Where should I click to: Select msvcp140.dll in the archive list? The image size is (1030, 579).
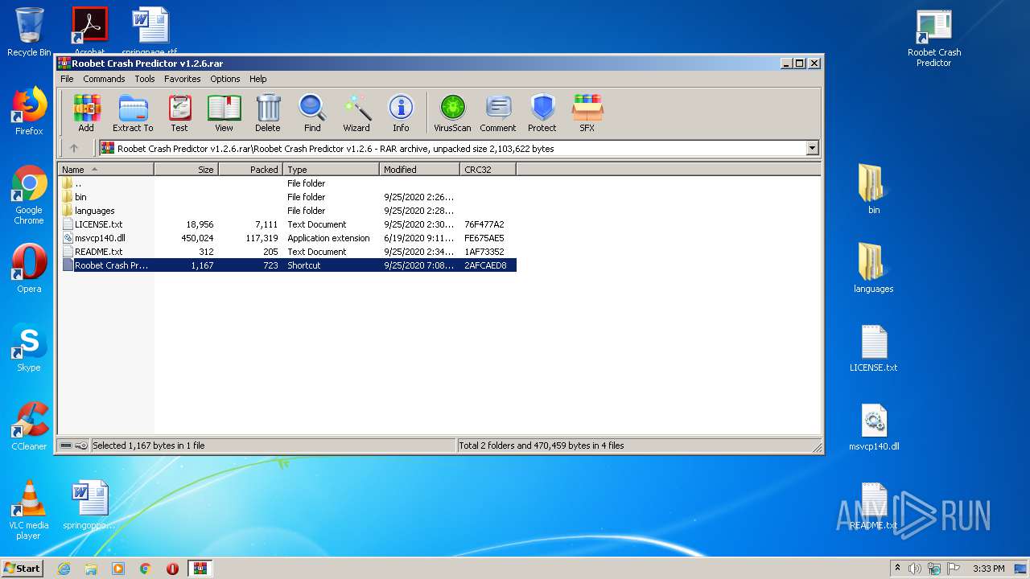[288, 238]
